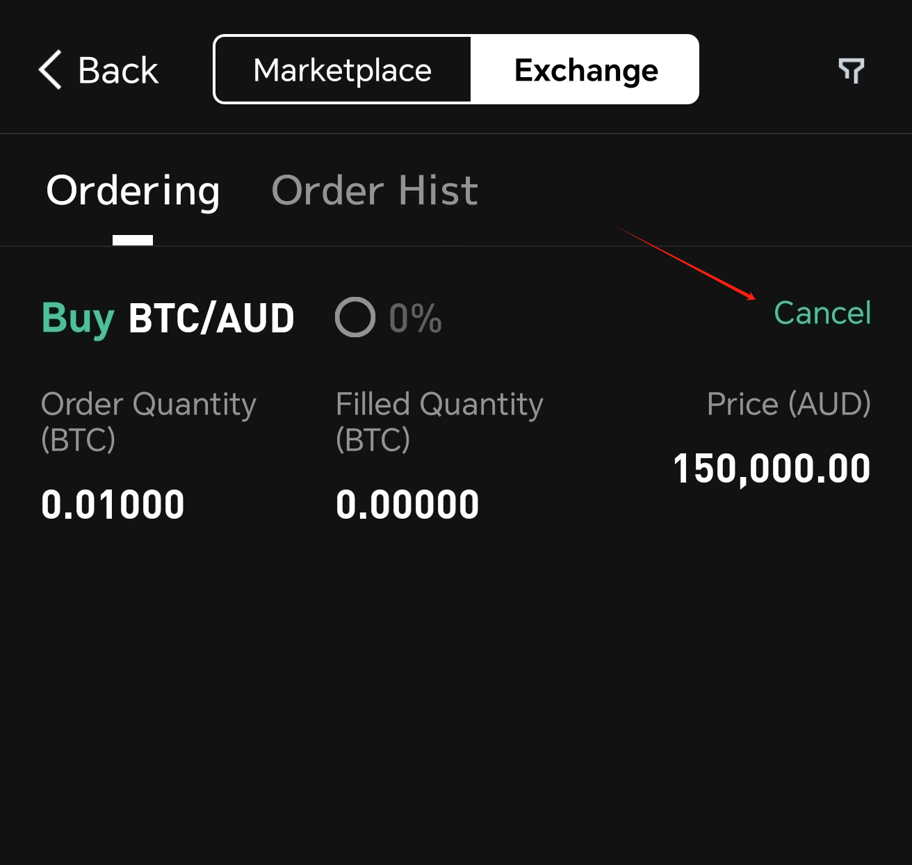
Task: Switch to the Order Hist tab
Action: (x=375, y=190)
